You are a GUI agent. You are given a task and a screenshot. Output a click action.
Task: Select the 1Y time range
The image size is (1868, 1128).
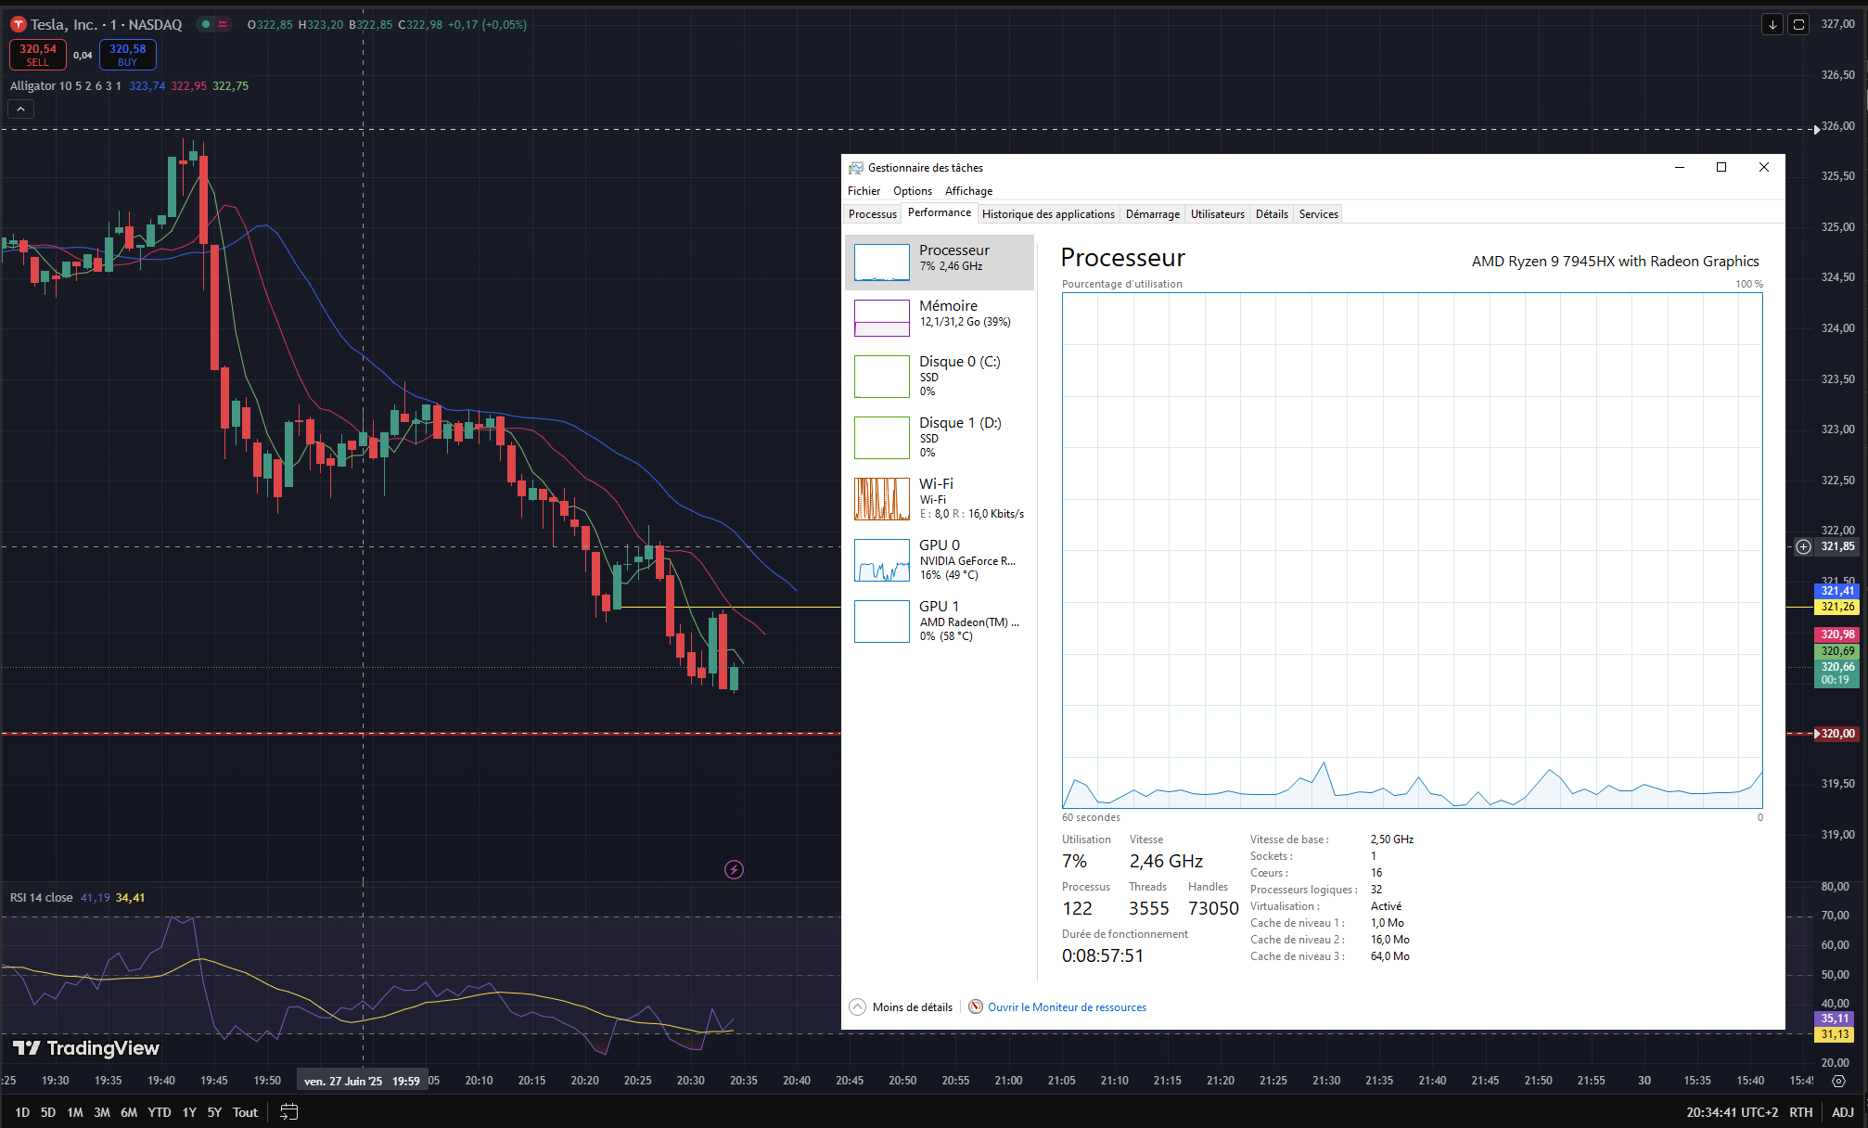tap(189, 1112)
